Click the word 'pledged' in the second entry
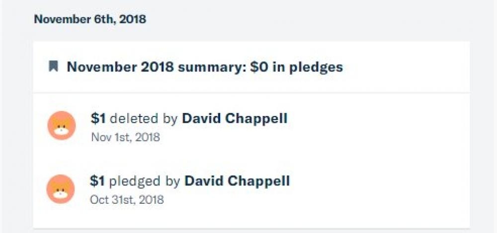 pos(135,181)
